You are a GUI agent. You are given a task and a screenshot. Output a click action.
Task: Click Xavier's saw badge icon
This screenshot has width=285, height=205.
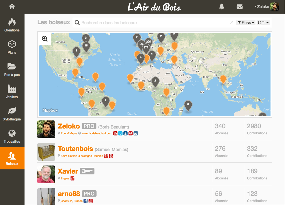click(x=87, y=171)
